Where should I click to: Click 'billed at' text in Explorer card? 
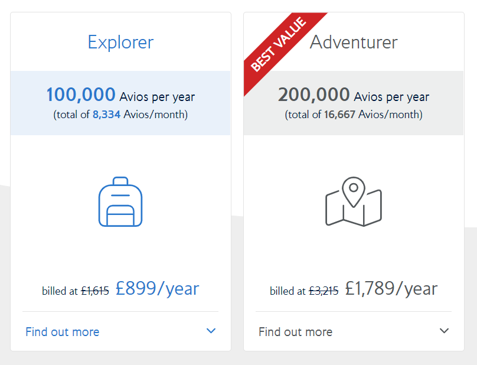pos(60,291)
